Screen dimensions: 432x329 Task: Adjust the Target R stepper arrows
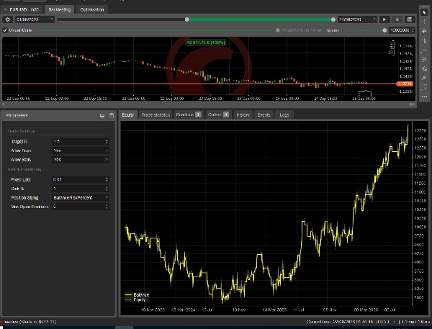[x=107, y=142]
